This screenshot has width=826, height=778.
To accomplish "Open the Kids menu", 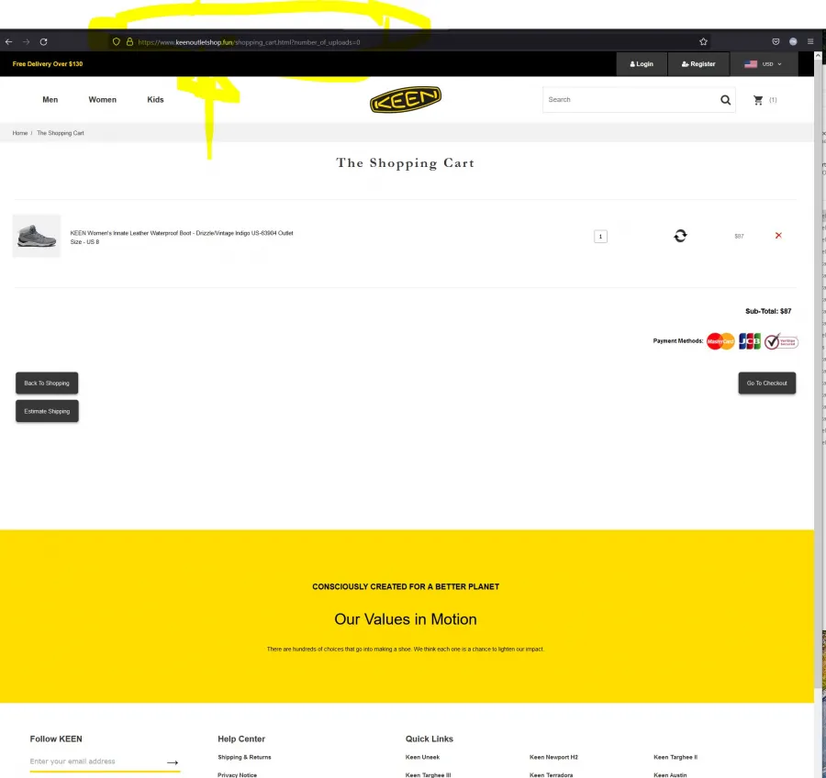I will tap(155, 100).
